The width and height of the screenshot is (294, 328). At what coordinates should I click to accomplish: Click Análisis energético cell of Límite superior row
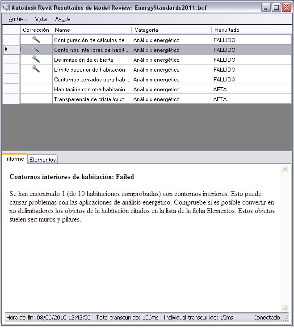(x=172, y=70)
